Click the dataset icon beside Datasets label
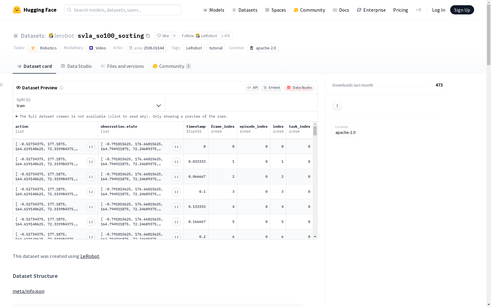 16,36
